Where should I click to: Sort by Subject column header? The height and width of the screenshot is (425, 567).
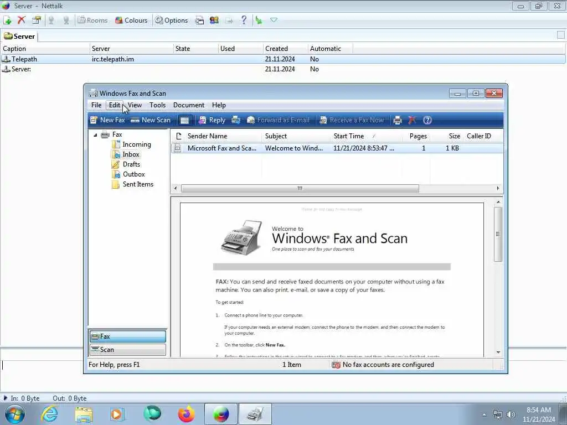click(296, 136)
